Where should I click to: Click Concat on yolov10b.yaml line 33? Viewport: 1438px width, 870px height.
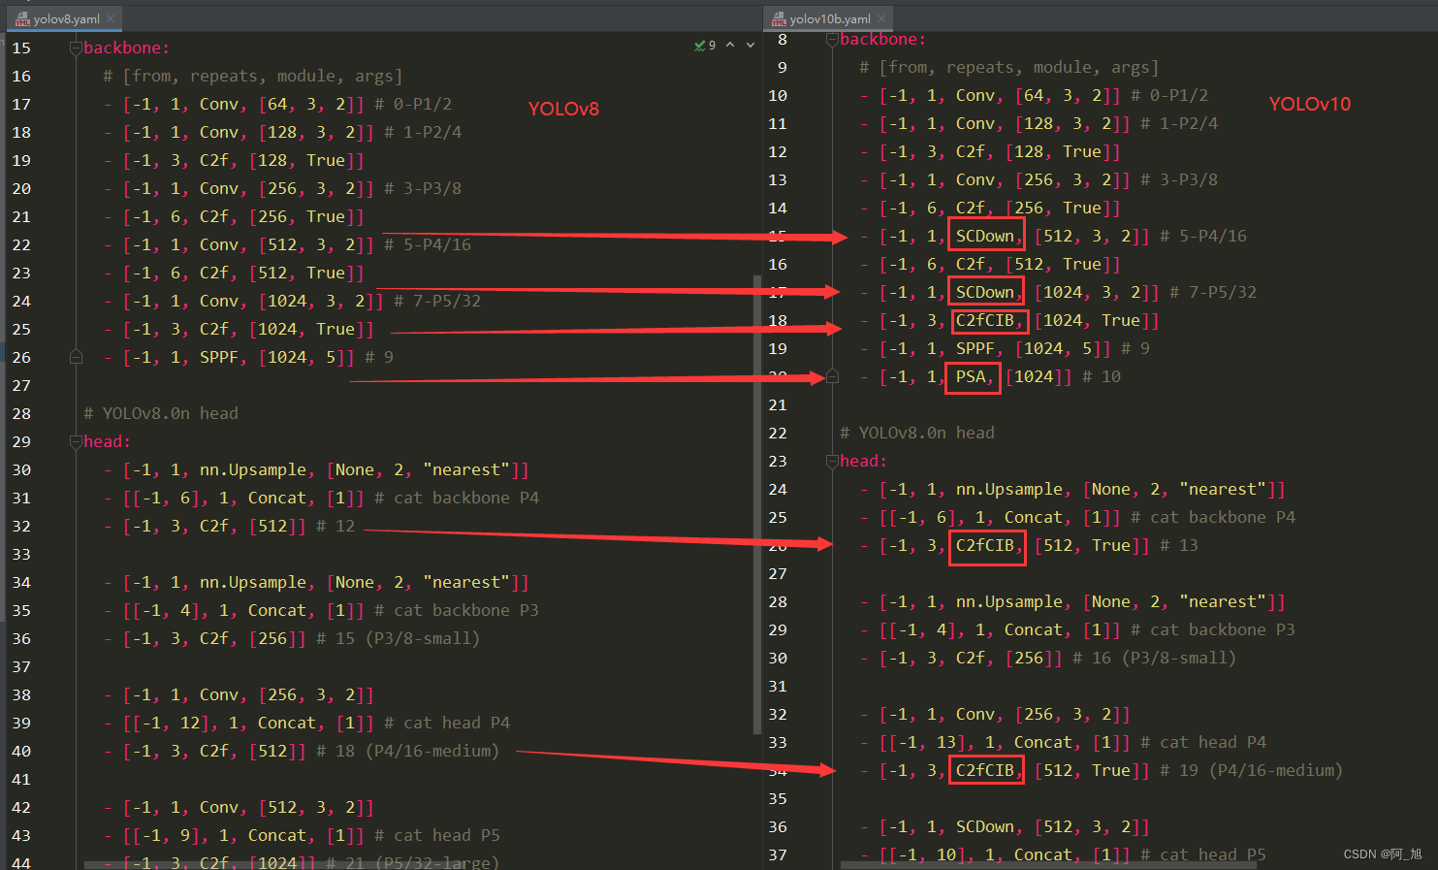(x=1043, y=742)
